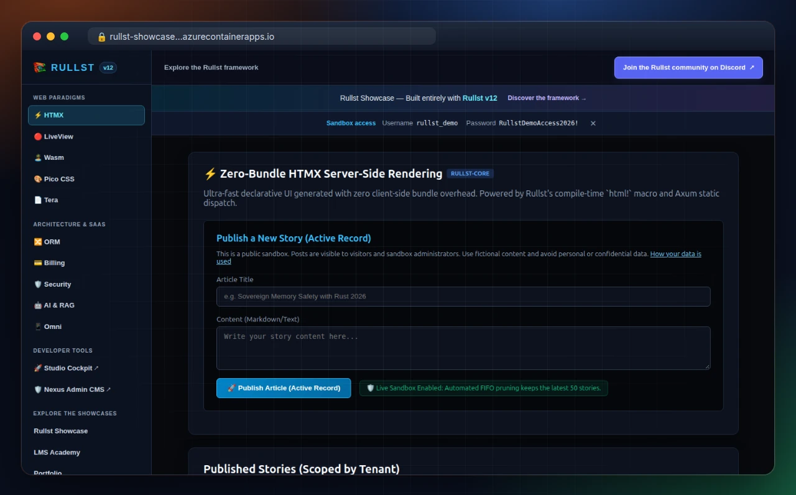Open Nexus Admin CMS link

(x=86, y=389)
